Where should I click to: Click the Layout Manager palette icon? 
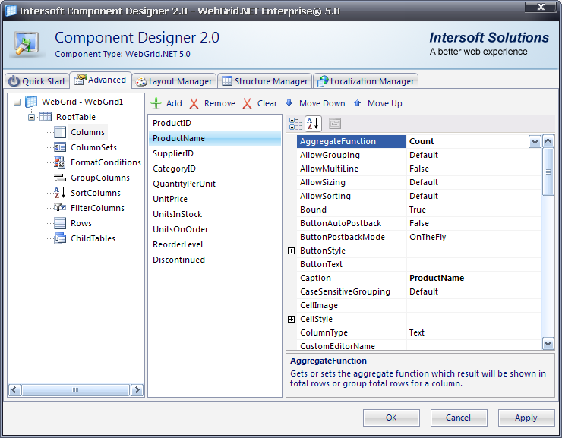(x=140, y=81)
